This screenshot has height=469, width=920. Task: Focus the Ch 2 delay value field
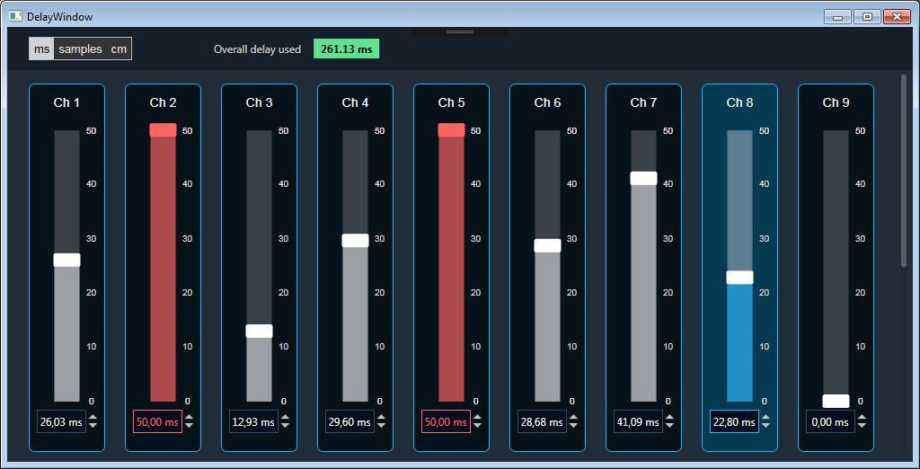coord(157,421)
